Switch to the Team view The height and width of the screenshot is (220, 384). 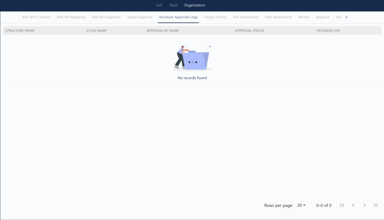[173, 5]
